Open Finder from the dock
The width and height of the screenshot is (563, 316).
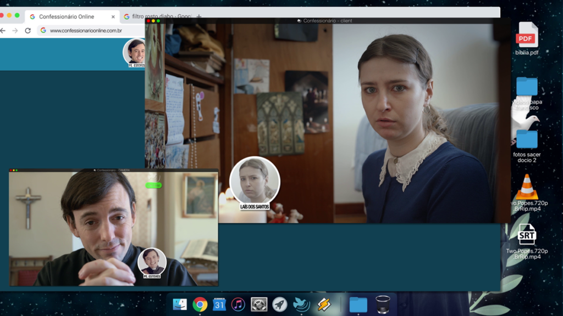click(180, 304)
